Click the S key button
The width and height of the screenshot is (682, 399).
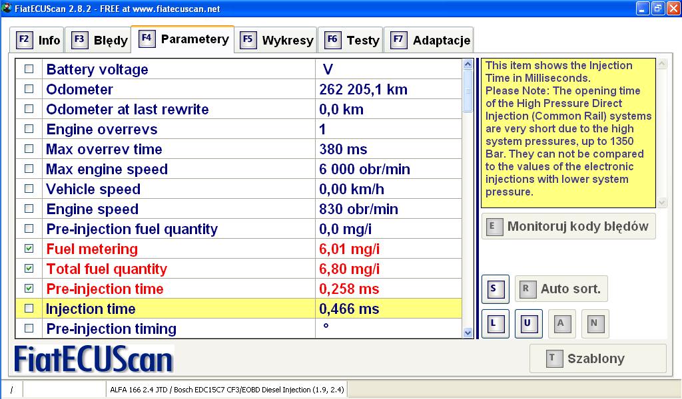click(x=495, y=289)
